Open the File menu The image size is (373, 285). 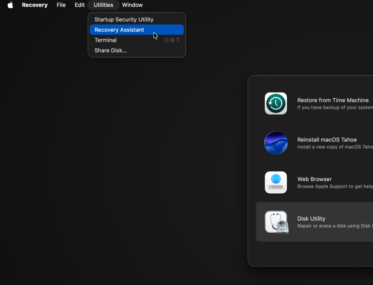tap(61, 5)
